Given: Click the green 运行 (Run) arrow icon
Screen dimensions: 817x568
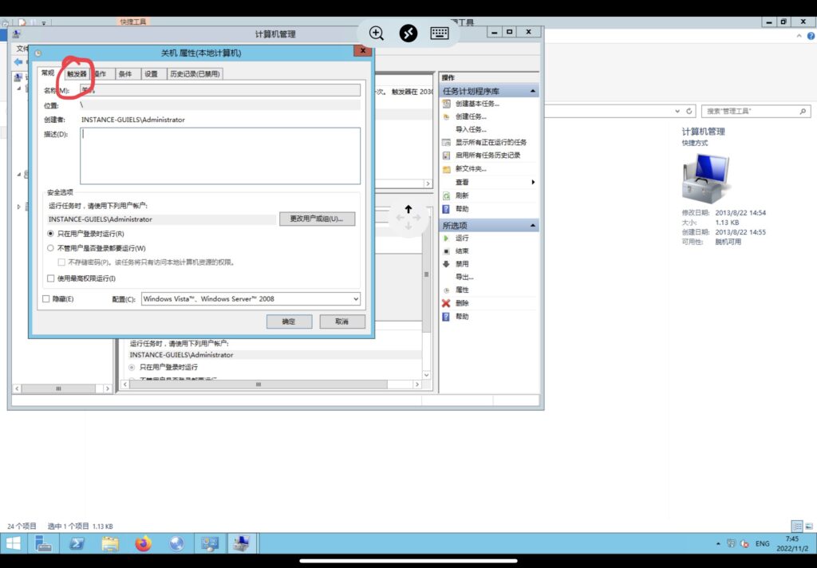Looking at the screenshot, I should (x=447, y=238).
